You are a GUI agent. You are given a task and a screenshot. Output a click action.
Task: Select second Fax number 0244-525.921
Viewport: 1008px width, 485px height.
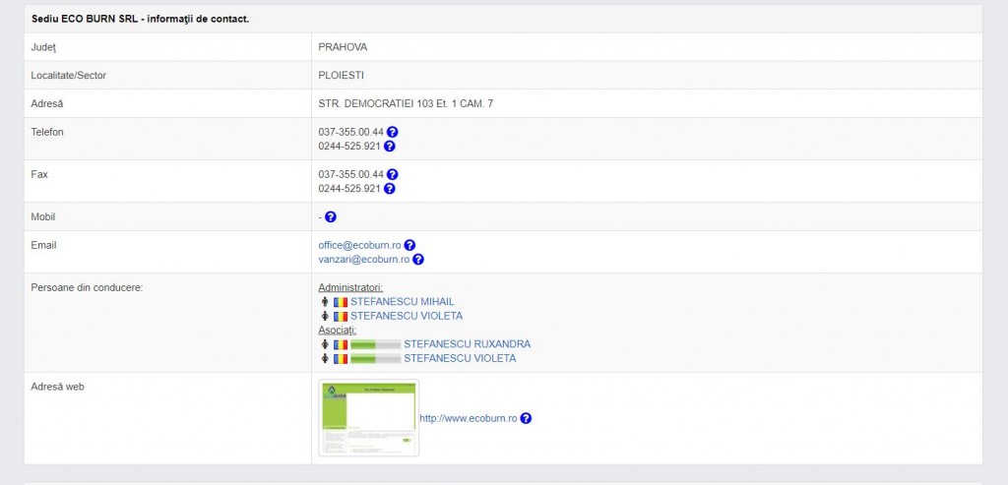[349, 188]
